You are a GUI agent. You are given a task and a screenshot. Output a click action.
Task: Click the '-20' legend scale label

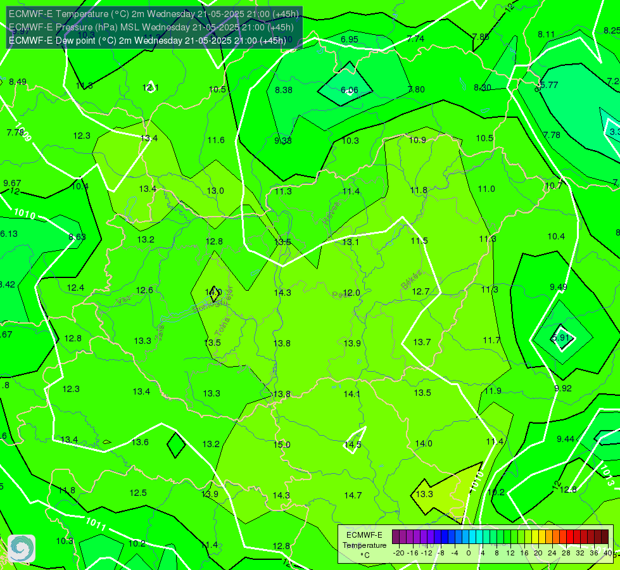[x=399, y=553]
